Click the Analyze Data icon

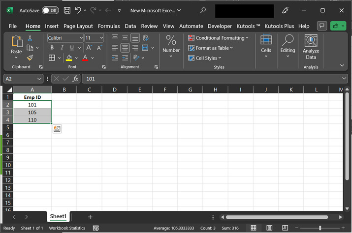pyautogui.click(x=311, y=47)
